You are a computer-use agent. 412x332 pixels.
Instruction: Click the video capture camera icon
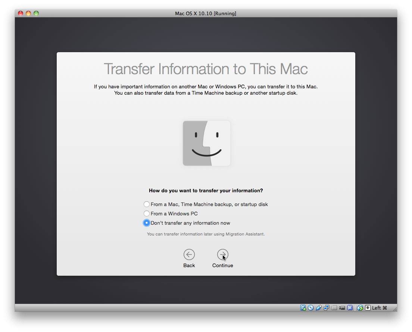coord(342,308)
